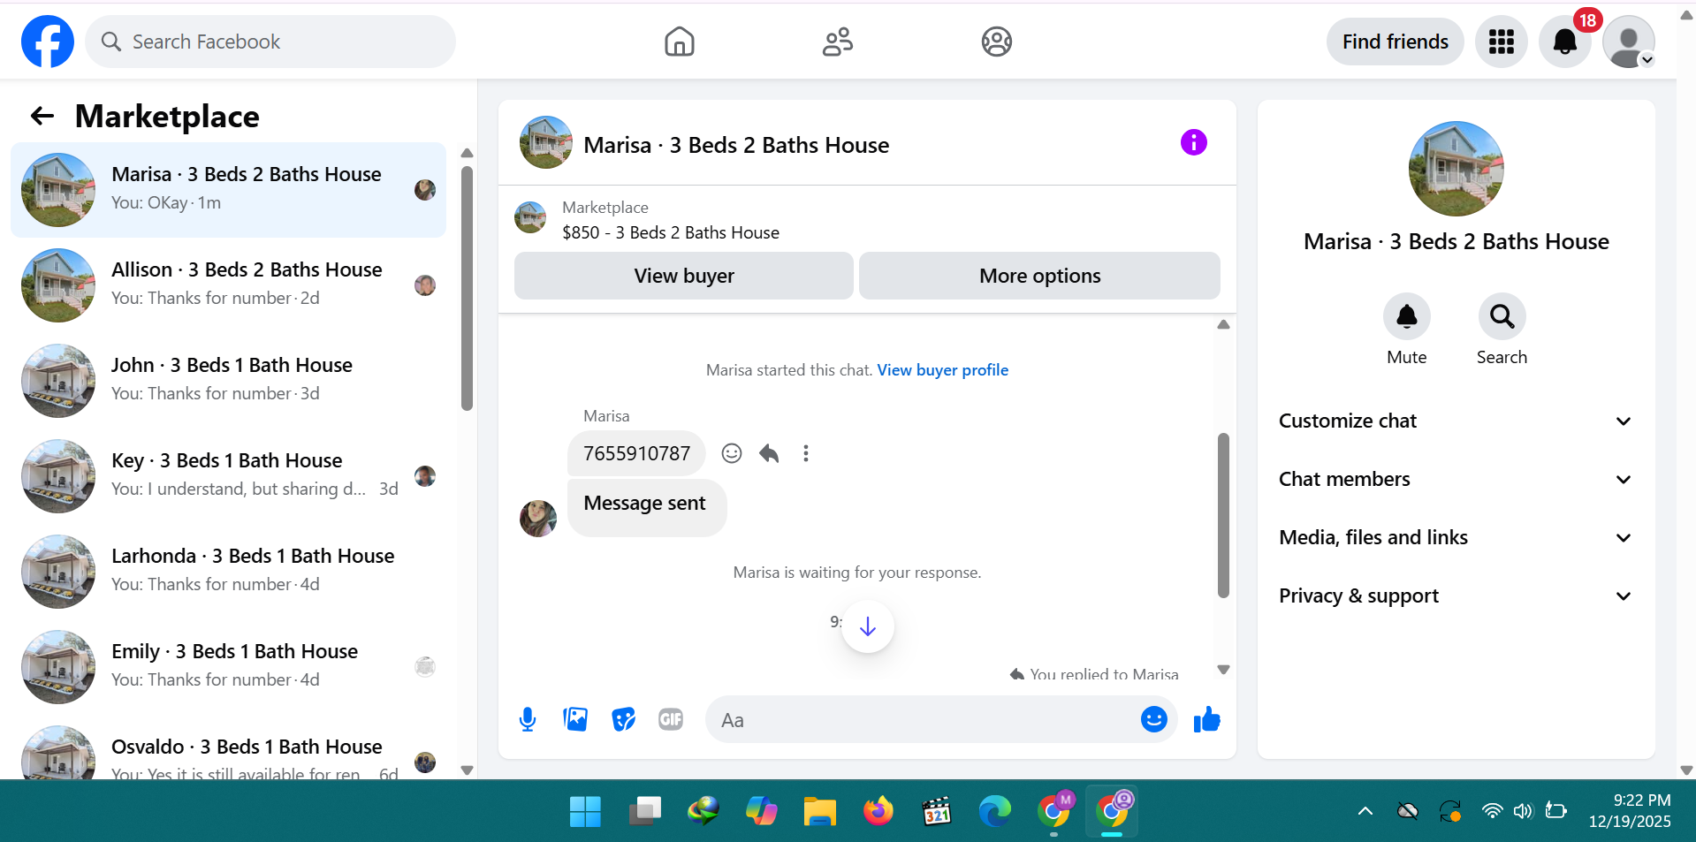The image size is (1696, 842).
Task: Click the sender avatar beside Message sent
Action: point(537,519)
